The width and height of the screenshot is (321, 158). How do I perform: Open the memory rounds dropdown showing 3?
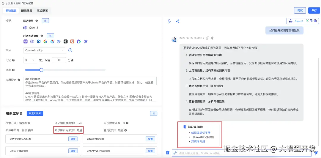click(30, 60)
